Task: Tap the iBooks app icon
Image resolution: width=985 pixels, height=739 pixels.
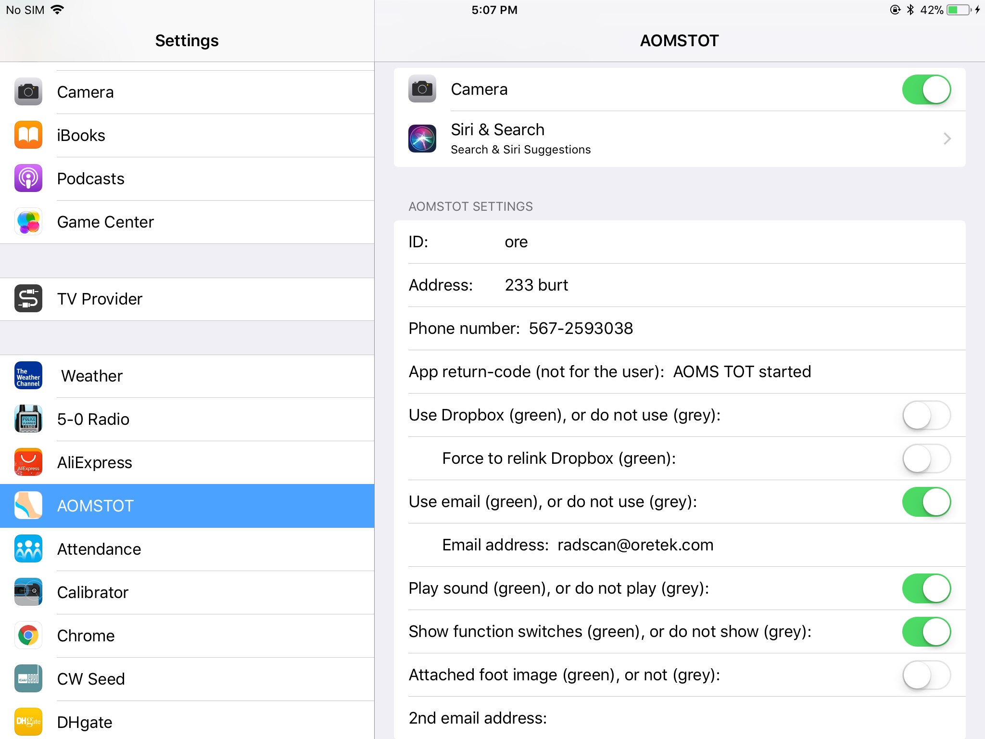Action: pos(28,135)
